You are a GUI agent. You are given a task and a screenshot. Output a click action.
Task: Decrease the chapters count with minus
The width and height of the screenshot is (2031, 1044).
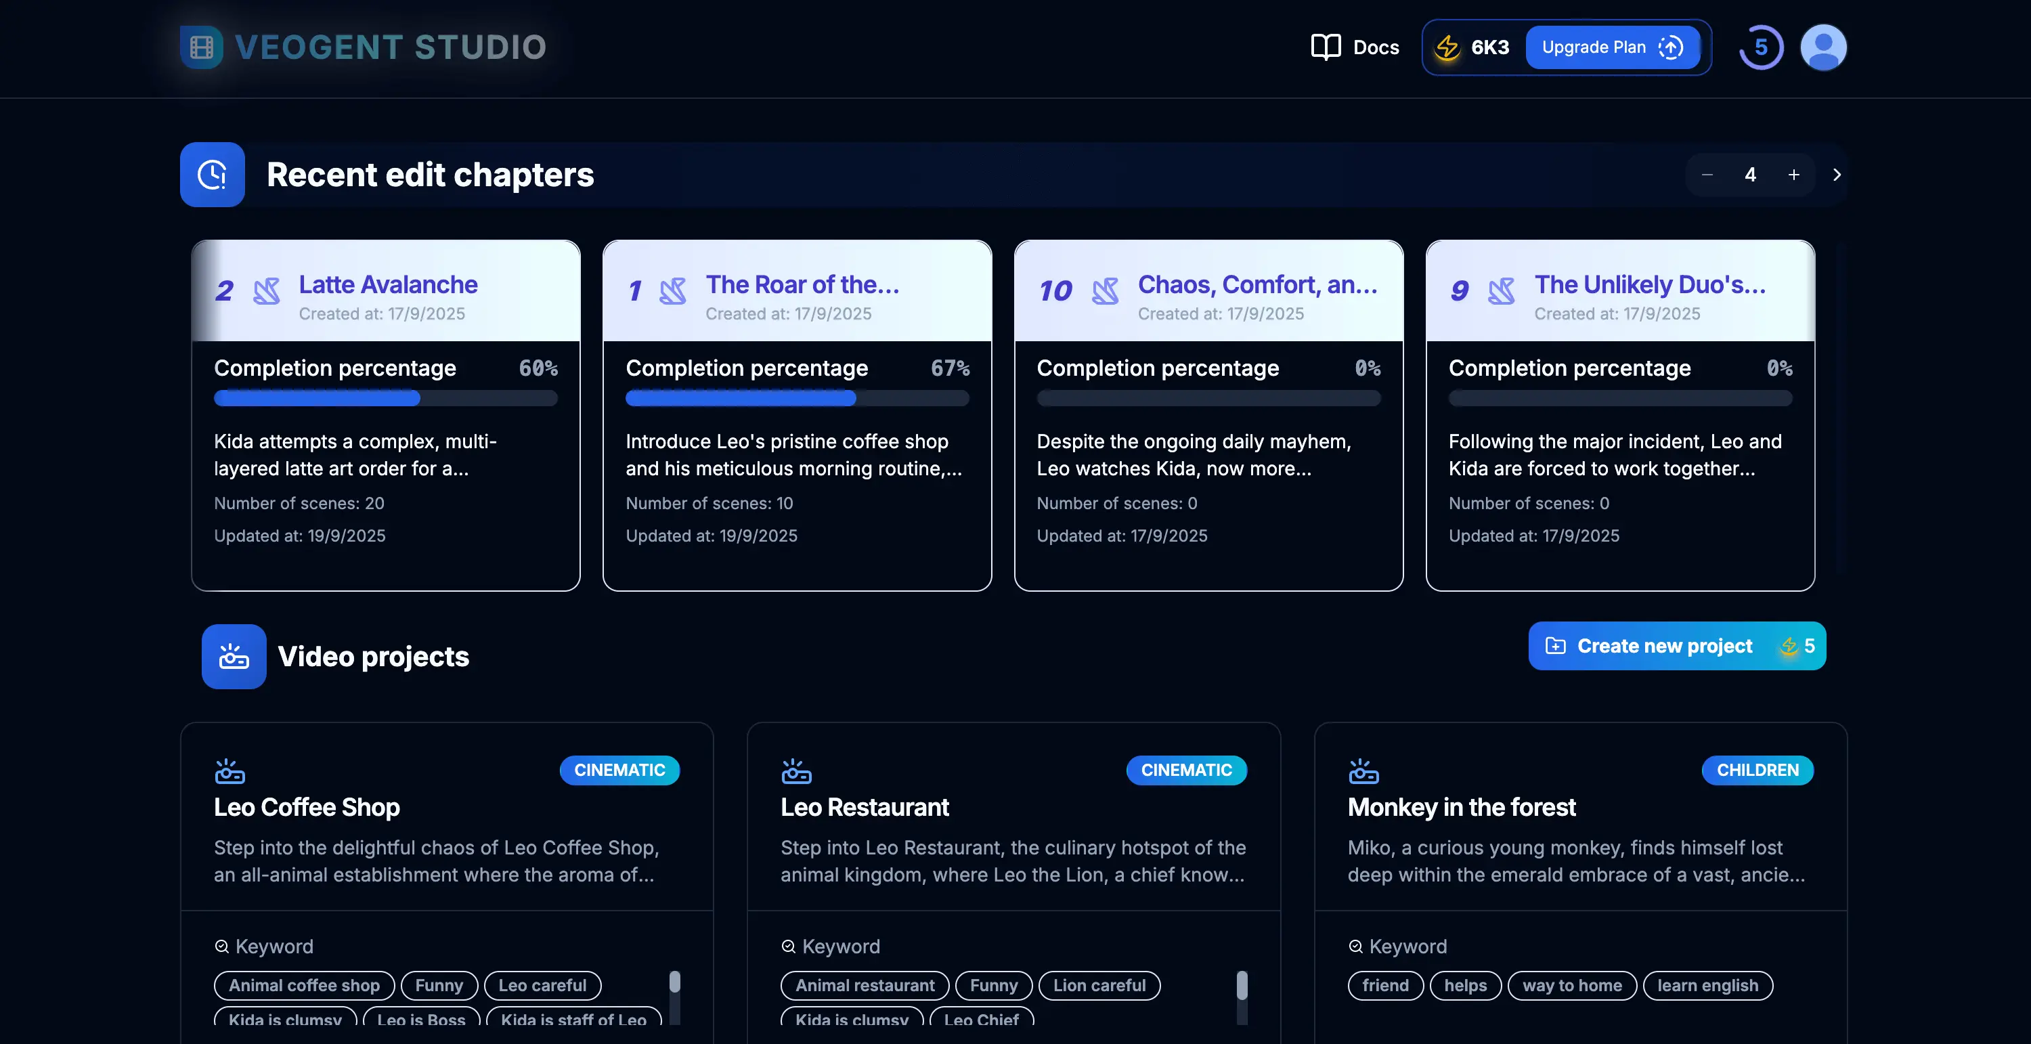coord(1707,175)
